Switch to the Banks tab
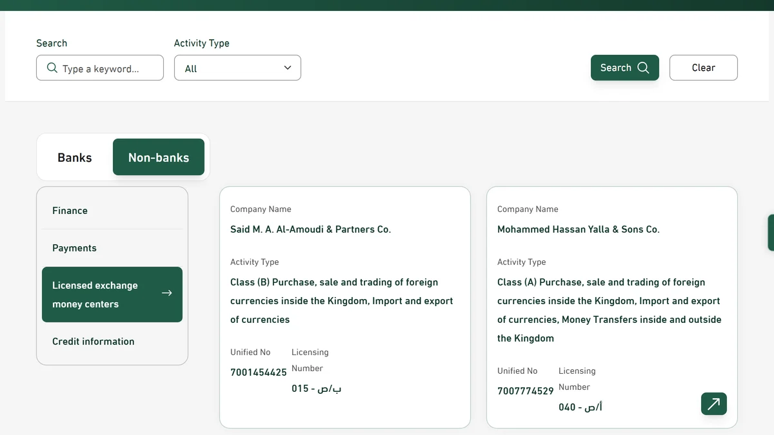Screen dimensions: 774x435 (75, 157)
